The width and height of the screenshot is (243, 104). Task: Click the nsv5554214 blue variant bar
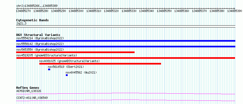(126, 41)
